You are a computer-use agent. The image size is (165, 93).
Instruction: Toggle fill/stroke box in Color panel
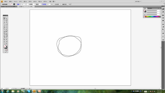(145, 11)
